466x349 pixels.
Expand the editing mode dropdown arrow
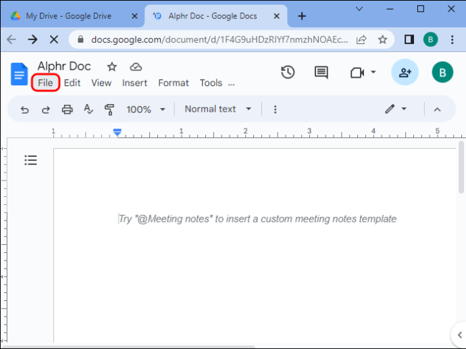click(404, 109)
